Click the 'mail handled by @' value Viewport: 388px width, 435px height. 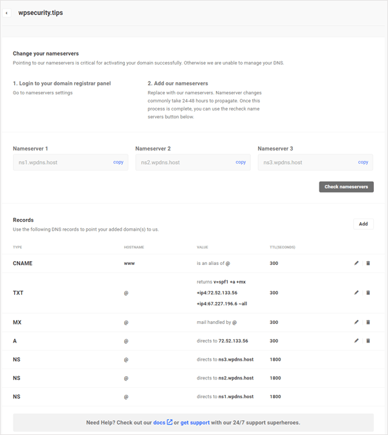pos(217,323)
